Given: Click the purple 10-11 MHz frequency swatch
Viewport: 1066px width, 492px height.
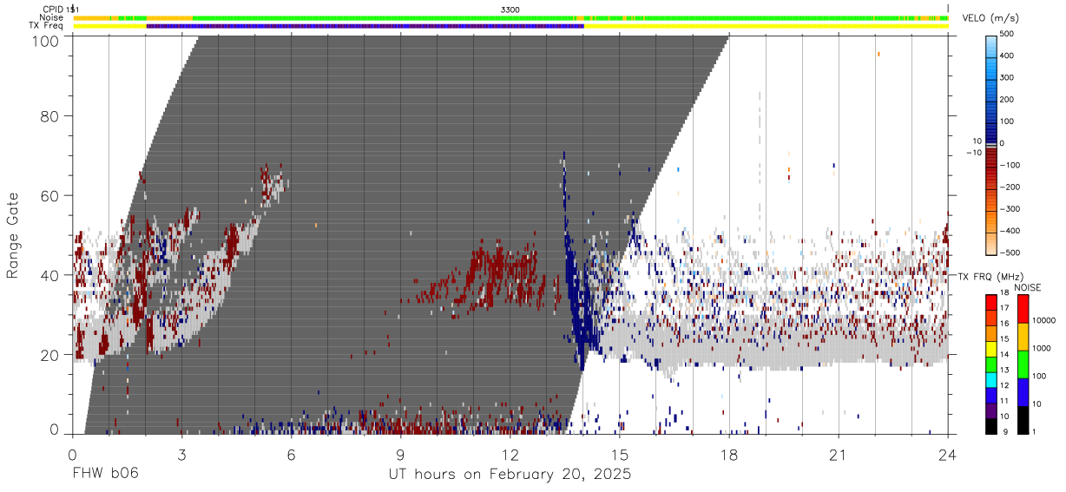Looking at the screenshot, I should [x=992, y=410].
